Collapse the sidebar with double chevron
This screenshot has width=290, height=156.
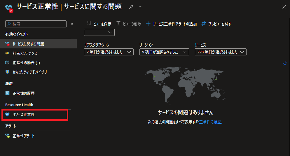click(x=72, y=24)
